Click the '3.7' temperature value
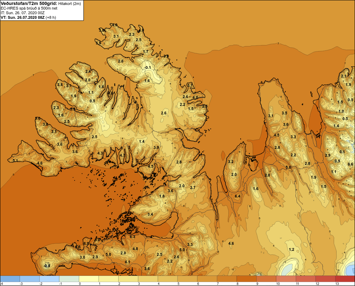 pyautogui.click(x=190, y=85)
